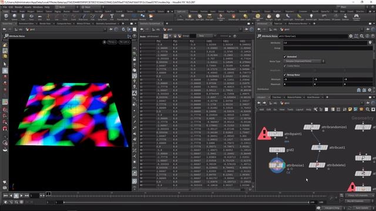Click the attribnoise1 node in network
The height and width of the screenshot is (211, 376).
tap(277, 165)
